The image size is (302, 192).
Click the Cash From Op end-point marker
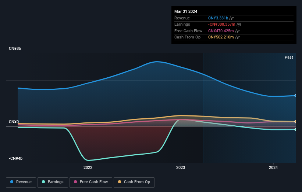[296, 121]
